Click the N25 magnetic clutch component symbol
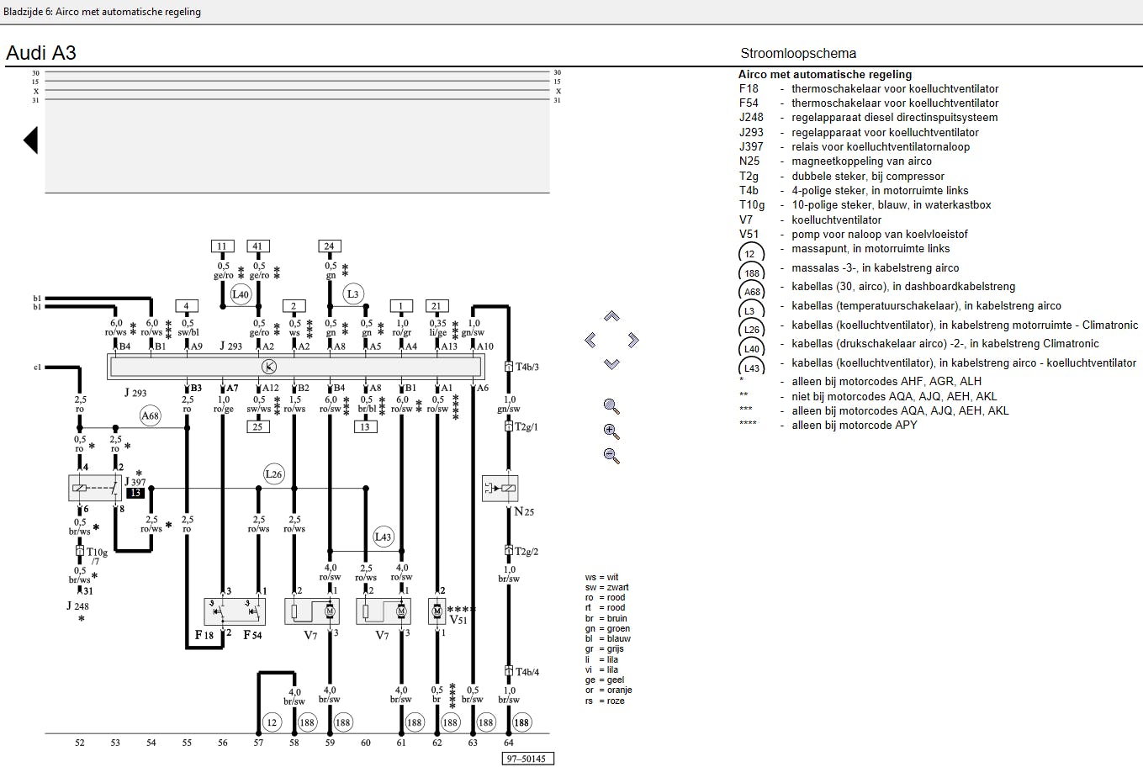Viewport: 1143px width, 767px height. pos(500,488)
